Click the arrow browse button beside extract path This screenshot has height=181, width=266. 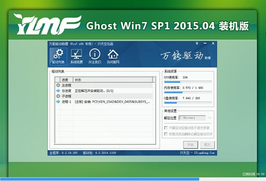[209, 118]
